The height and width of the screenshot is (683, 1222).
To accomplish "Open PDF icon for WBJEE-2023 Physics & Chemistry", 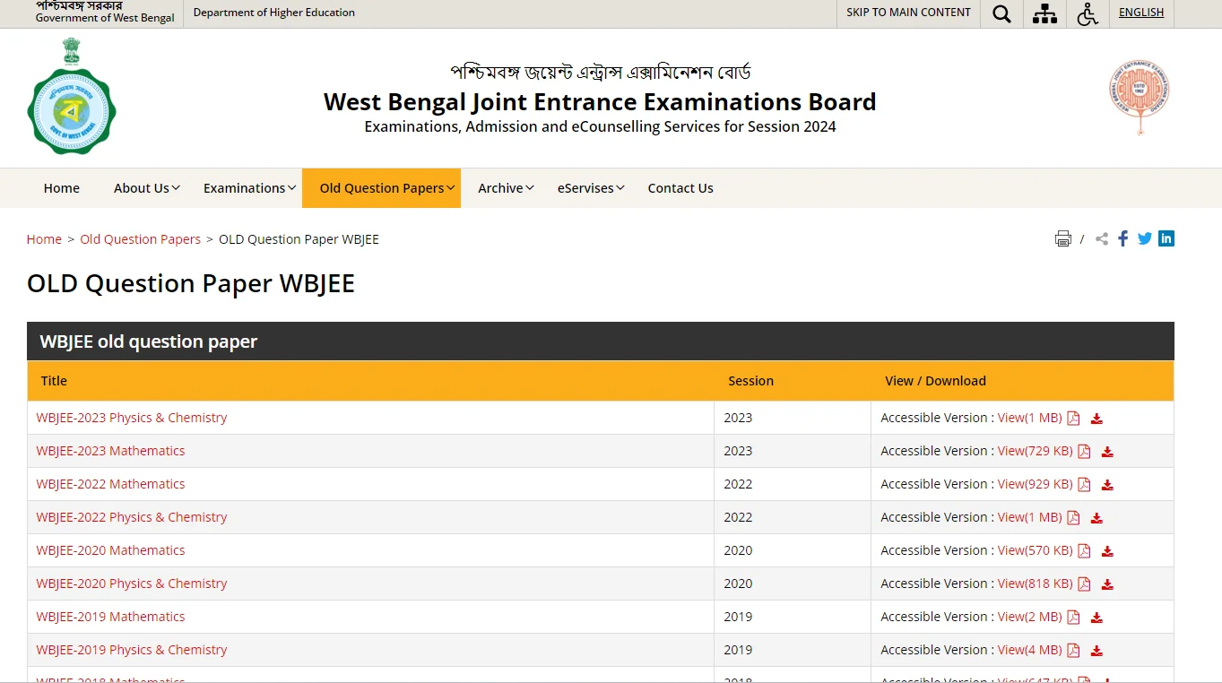I will pos(1073,418).
